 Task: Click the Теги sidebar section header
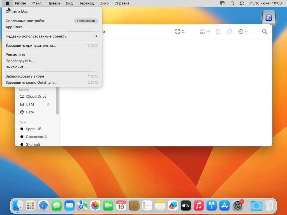(x=22, y=122)
